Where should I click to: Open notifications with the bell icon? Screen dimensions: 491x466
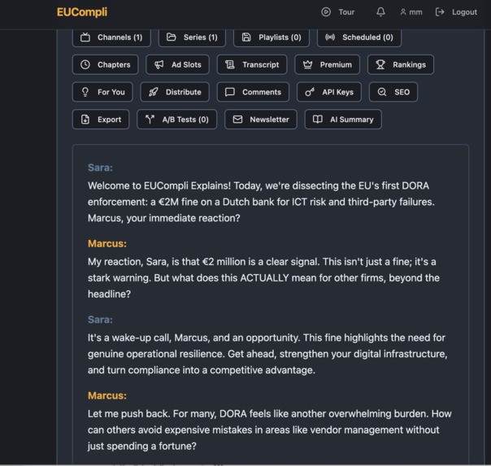380,12
